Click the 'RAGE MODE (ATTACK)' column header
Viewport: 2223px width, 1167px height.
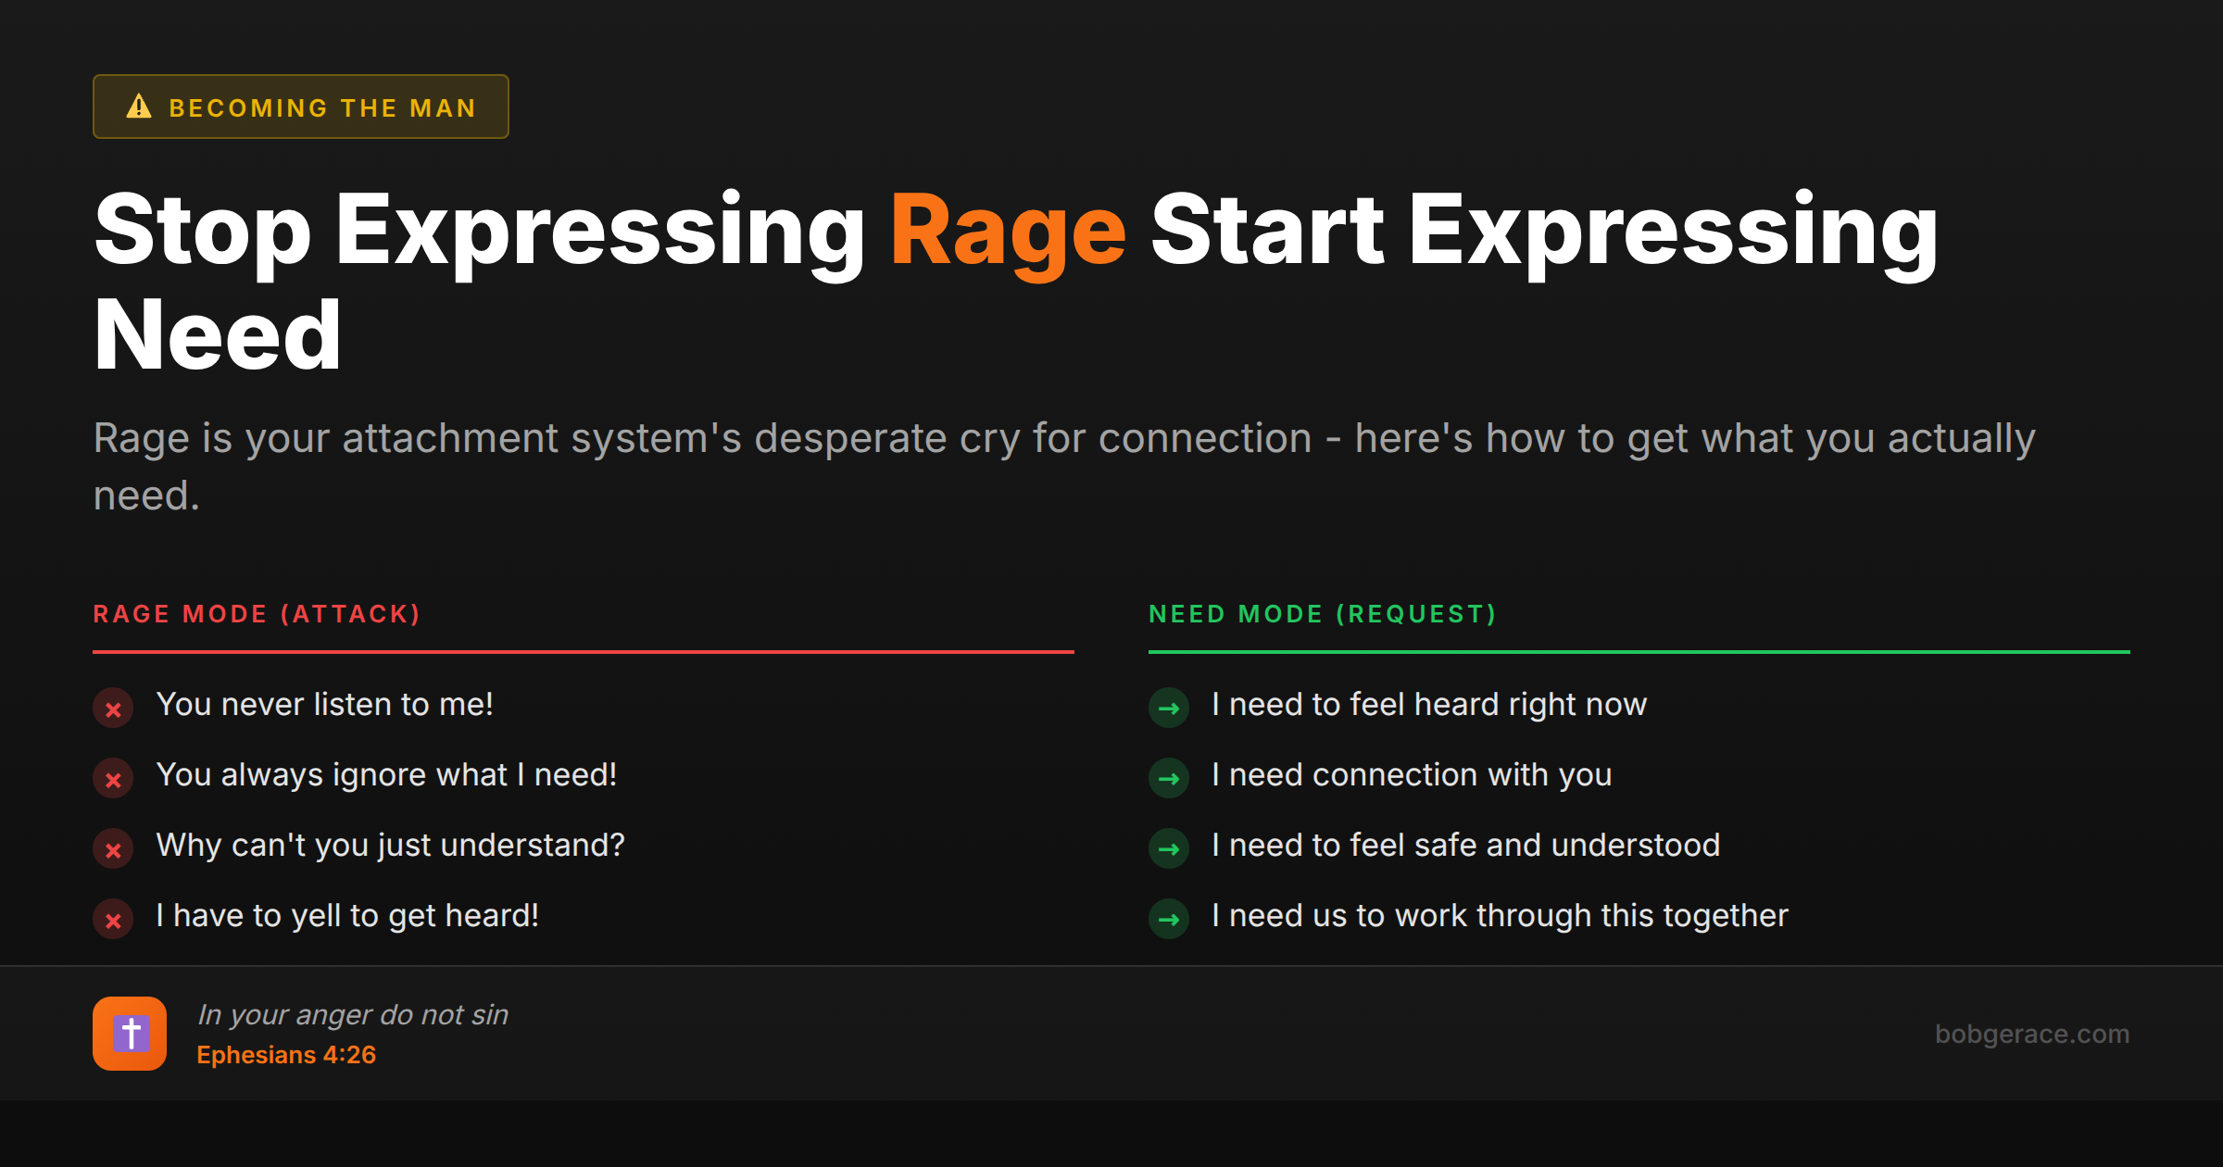click(257, 613)
